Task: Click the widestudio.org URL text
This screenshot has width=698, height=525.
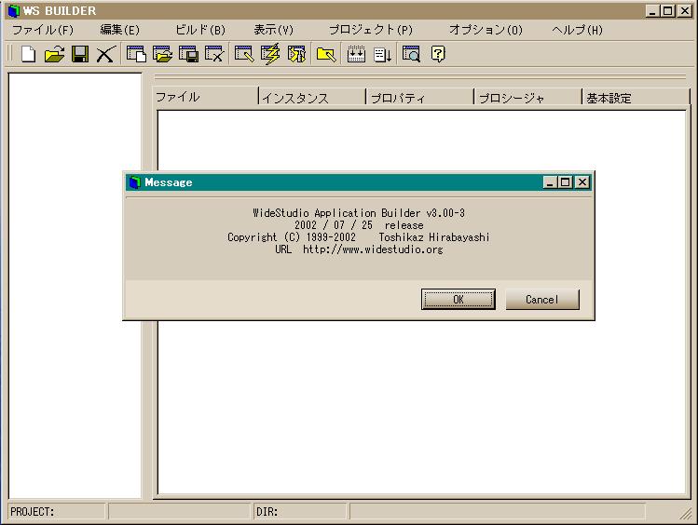Action: pyautogui.click(x=373, y=249)
